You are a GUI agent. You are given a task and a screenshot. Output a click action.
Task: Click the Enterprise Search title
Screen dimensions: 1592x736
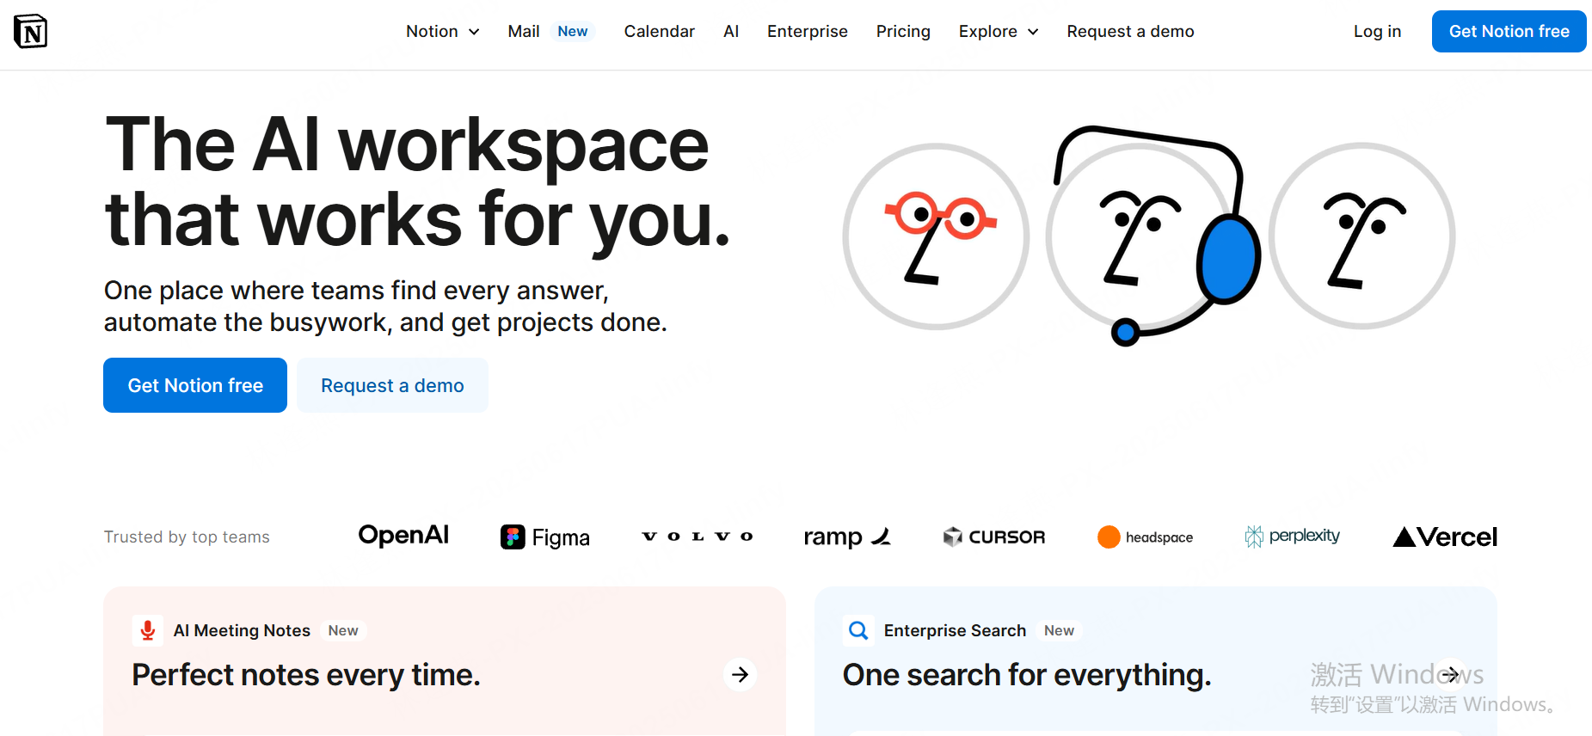(x=955, y=630)
